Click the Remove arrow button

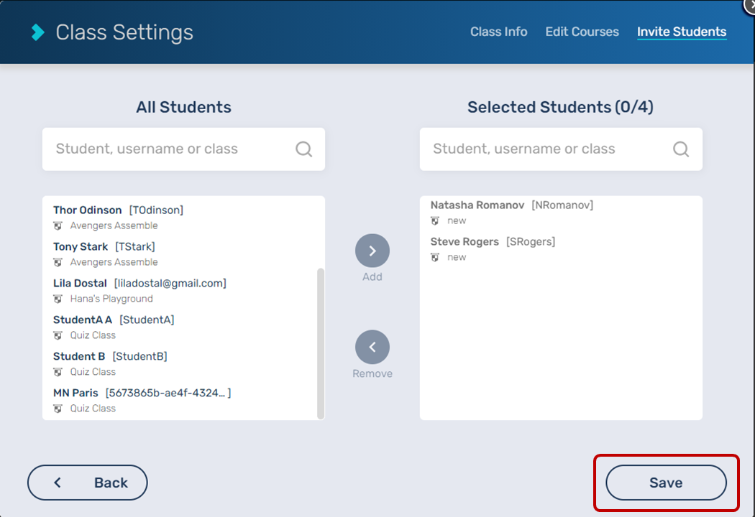[x=372, y=348]
